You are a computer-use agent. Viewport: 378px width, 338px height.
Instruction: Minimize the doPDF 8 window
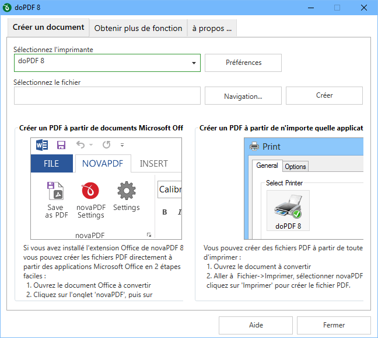311,8
